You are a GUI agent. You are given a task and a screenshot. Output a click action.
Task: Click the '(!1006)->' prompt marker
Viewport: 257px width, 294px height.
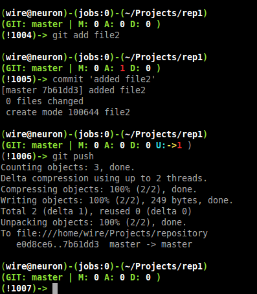click(24, 157)
